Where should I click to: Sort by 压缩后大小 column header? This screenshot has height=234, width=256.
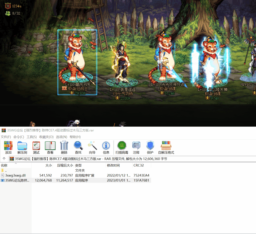pyautogui.click(x=63, y=165)
